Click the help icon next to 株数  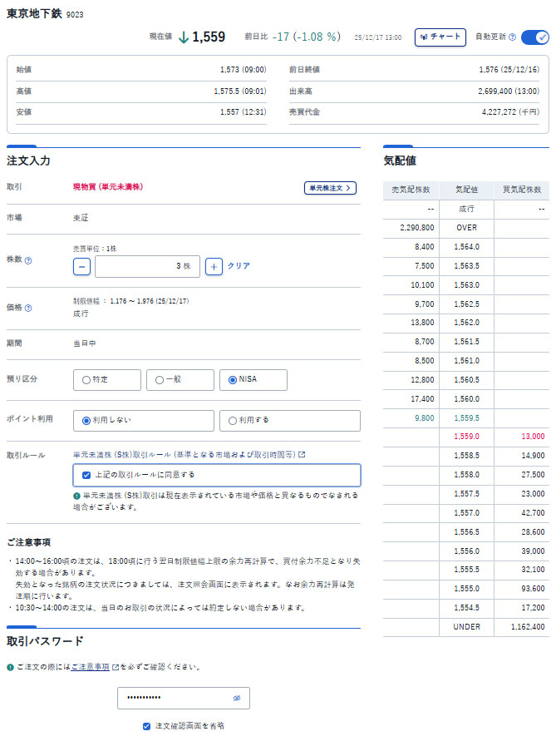click(x=28, y=260)
